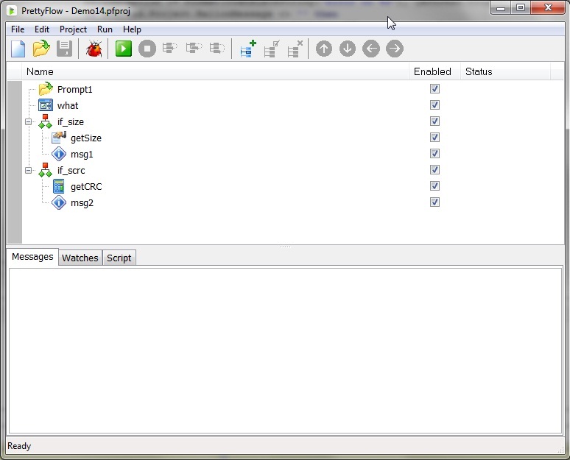The width and height of the screenshot is (570, 460).
Task: Select the msg1 row label
Action: (x=82, y=155)
